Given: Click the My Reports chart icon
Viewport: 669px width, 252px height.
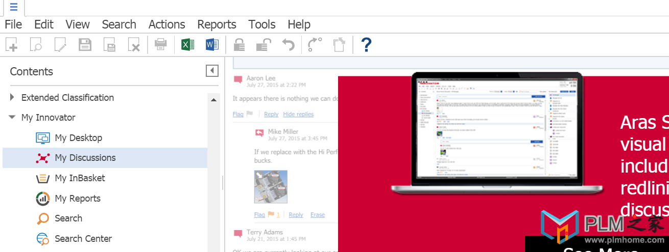Looking at the screenshot, I should [43, 198].
